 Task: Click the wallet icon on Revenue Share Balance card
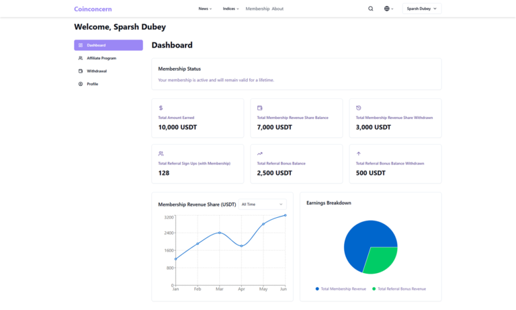(259, 108)
